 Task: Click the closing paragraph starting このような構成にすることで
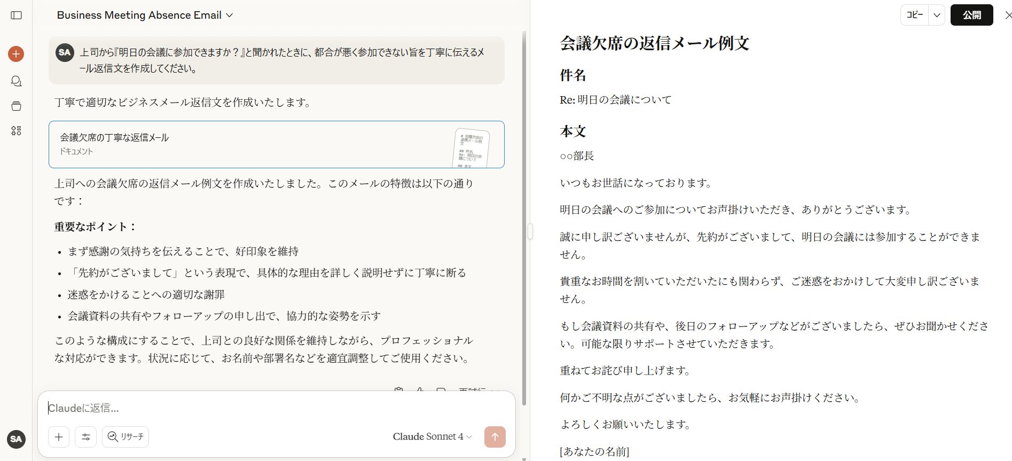pos(264,349)
